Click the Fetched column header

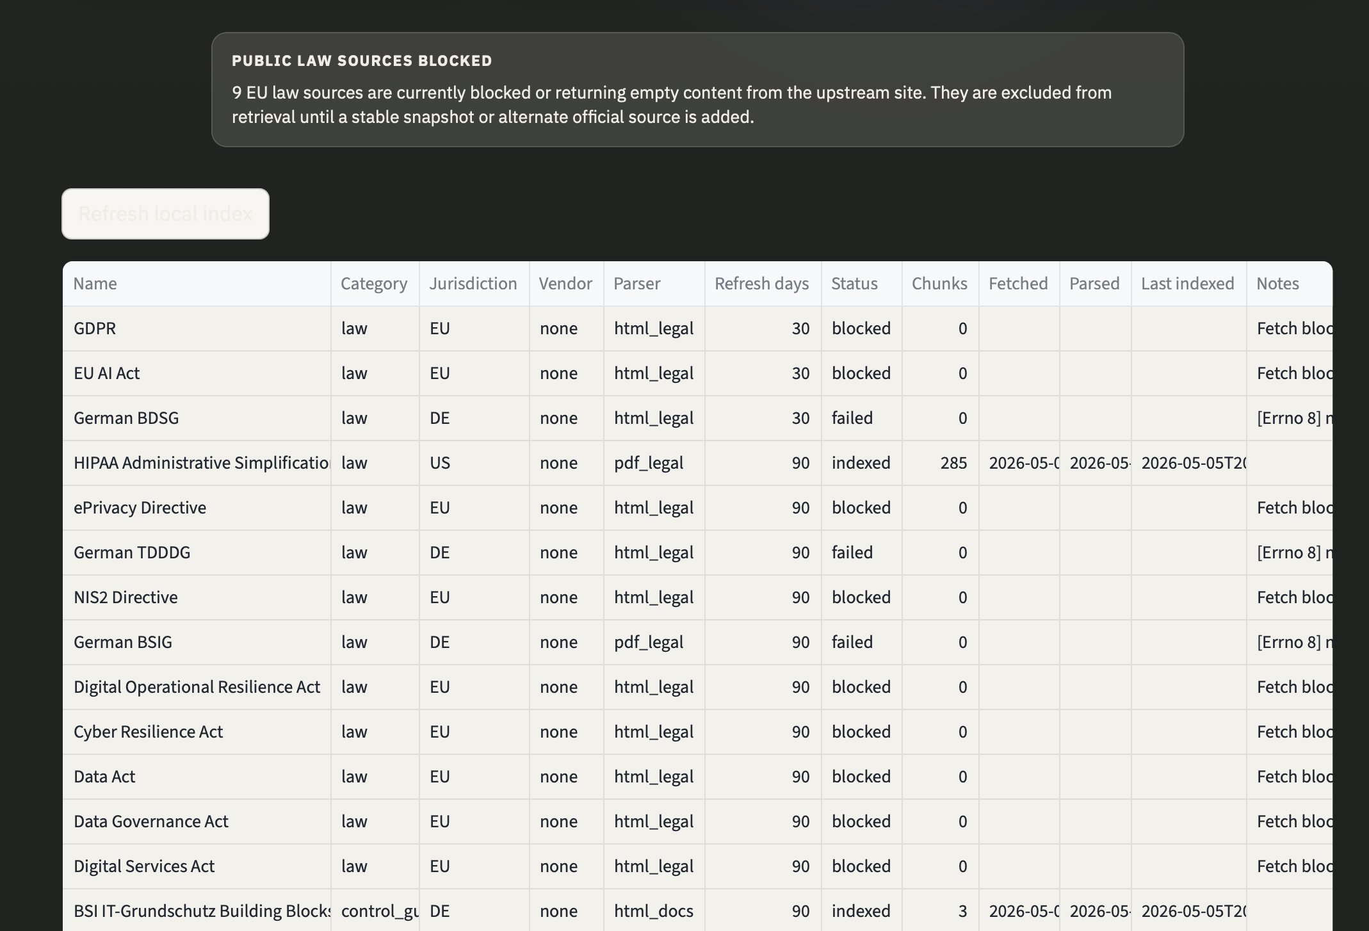click(x=1018, y=284)
